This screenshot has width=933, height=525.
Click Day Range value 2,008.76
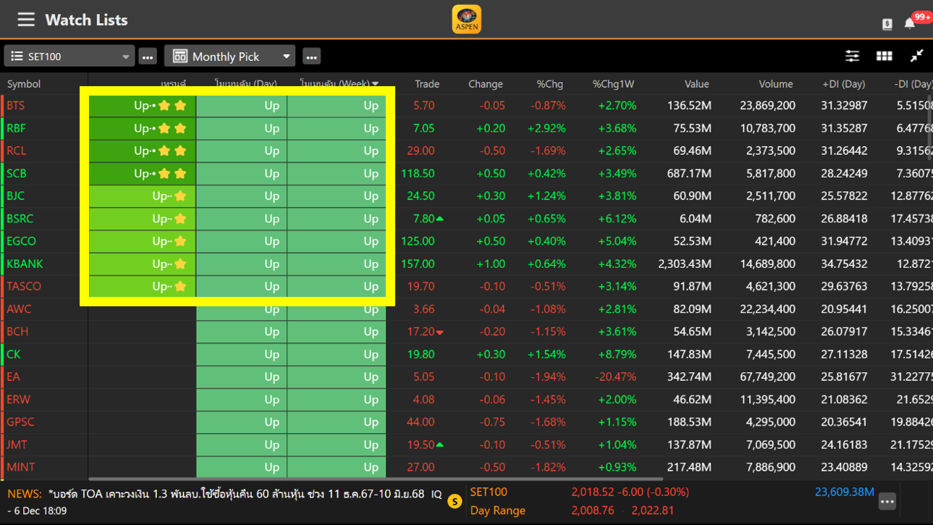(592, 511)
